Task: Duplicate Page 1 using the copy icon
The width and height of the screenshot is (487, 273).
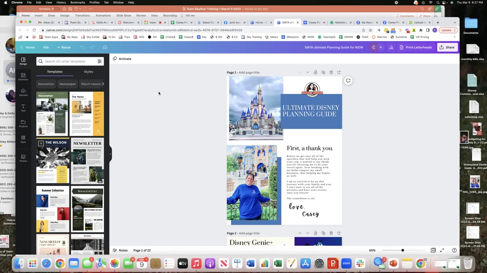Action: (x=323, y=72)
